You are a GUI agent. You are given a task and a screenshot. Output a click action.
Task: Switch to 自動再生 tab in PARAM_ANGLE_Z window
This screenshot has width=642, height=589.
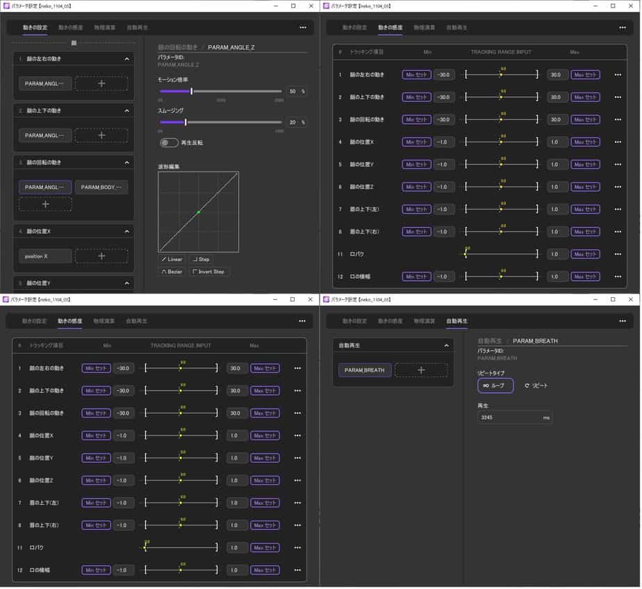pos(137,27)
